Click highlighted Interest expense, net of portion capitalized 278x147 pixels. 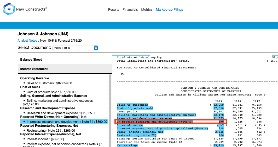point(163,129)
